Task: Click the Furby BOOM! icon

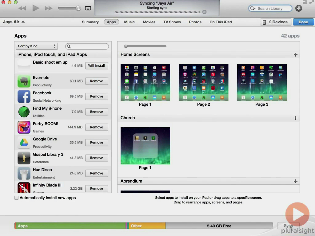Action: tap(24, 127)
